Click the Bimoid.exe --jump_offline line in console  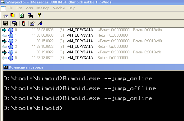[79, 88]
